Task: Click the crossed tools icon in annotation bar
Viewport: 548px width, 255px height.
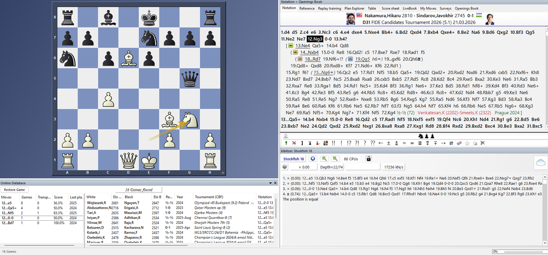Action: [483, 143]
